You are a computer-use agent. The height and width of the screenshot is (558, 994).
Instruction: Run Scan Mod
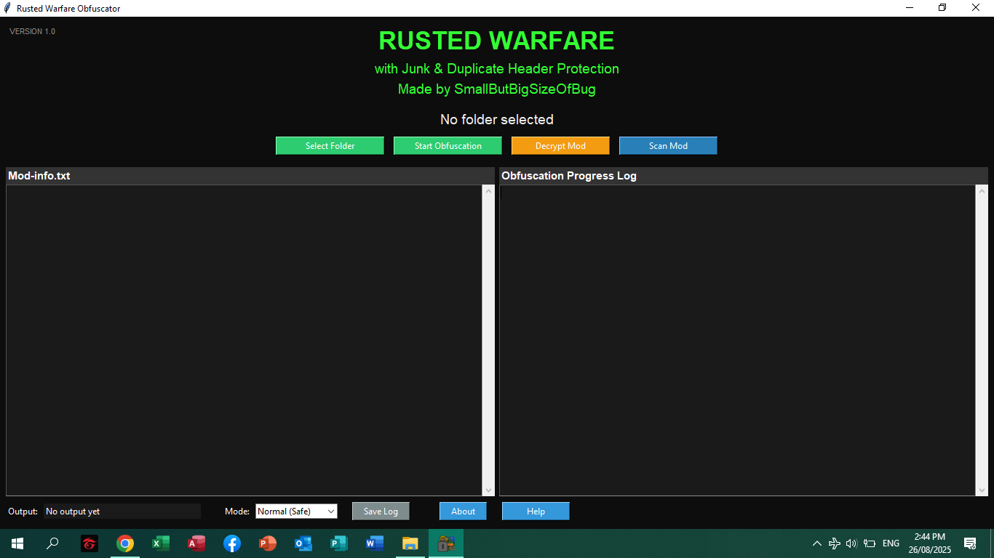tap(668, 145)
